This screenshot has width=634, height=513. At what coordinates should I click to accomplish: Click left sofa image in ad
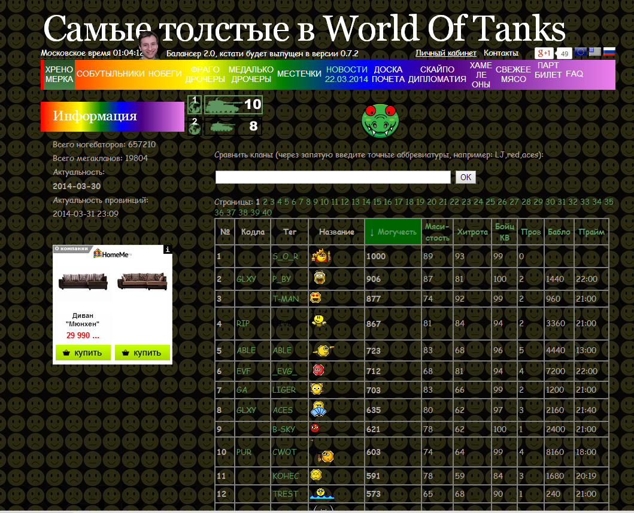tap(83, 281)
